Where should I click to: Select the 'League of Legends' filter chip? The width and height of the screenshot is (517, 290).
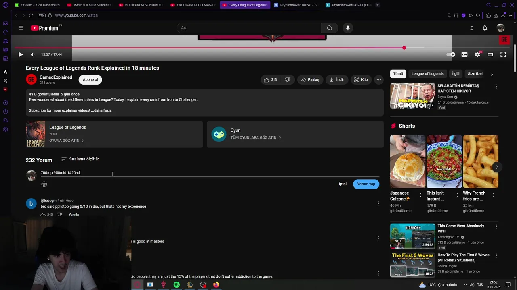427,74
